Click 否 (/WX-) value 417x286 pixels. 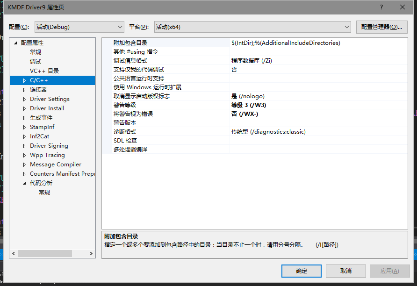click(x=244, y=114)
